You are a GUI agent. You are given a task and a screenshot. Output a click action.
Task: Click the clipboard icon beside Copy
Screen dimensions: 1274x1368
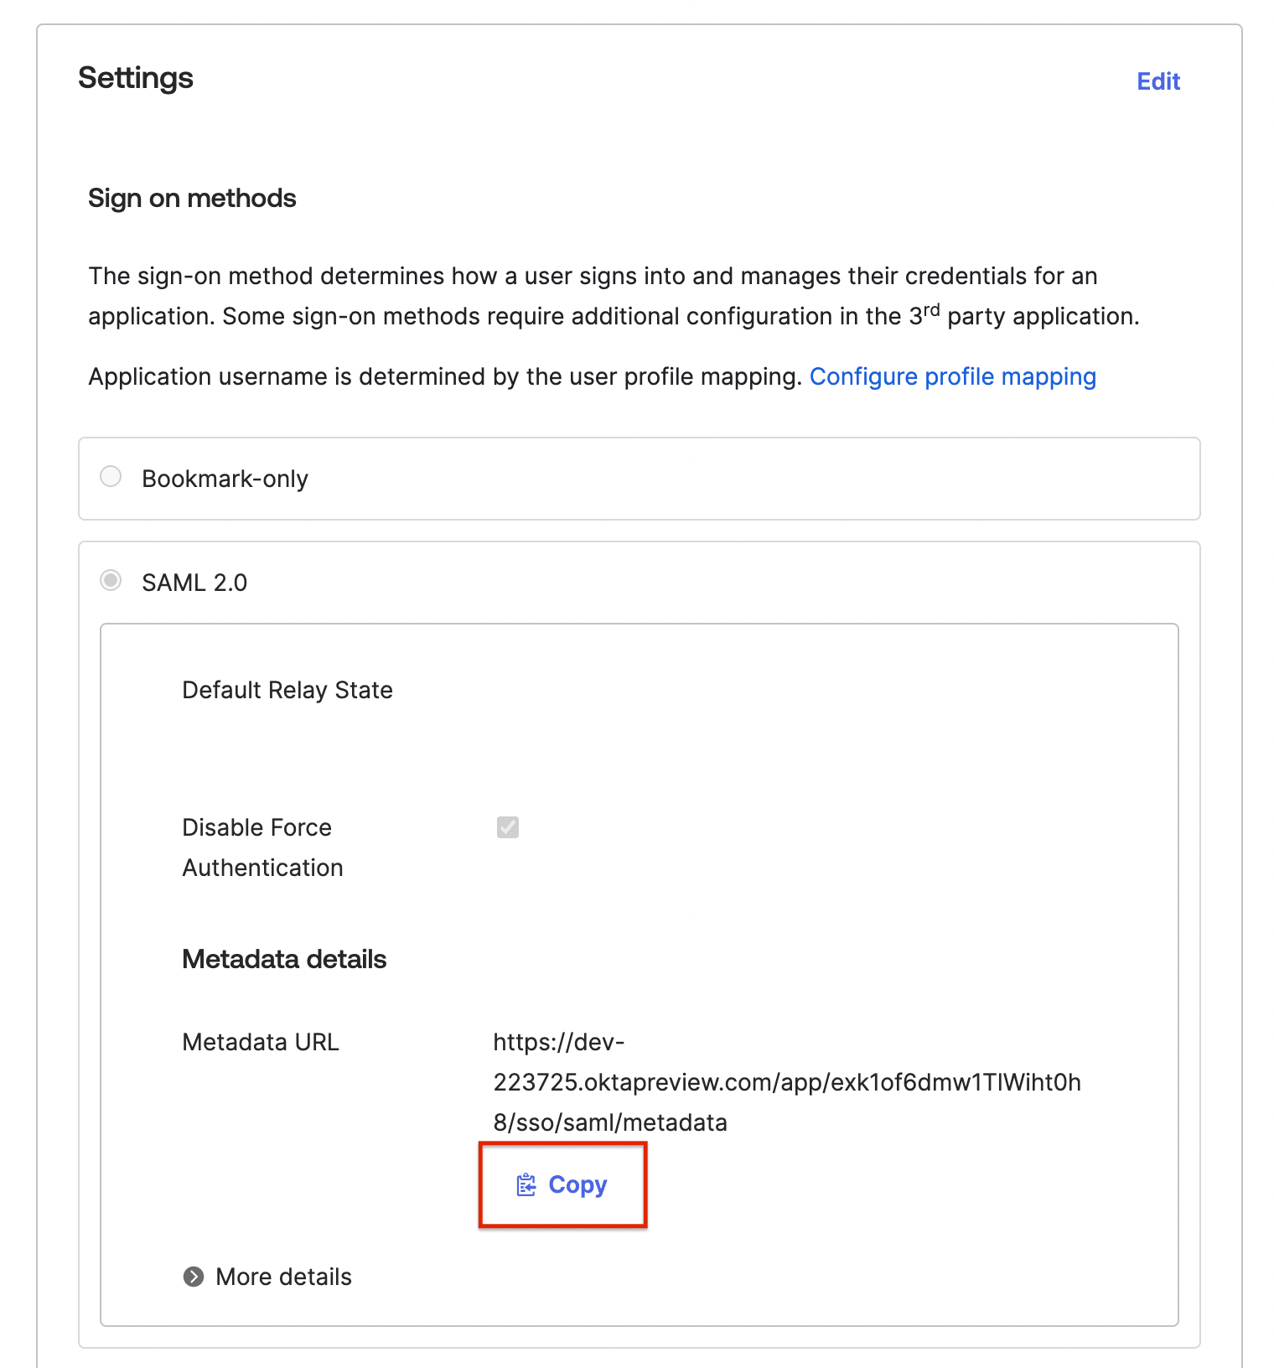point(526,1185)
